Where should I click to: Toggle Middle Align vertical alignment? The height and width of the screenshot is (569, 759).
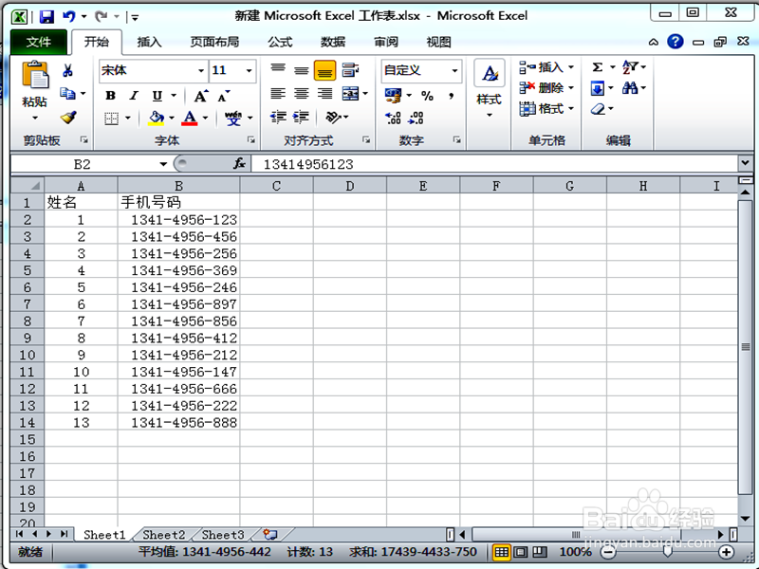[301, 70]
